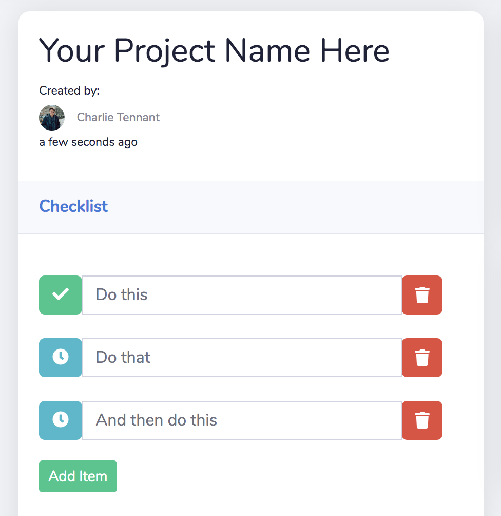Click clock glyph beside And then do this
This screenshot has width=501, height=516.
(61, 419)
